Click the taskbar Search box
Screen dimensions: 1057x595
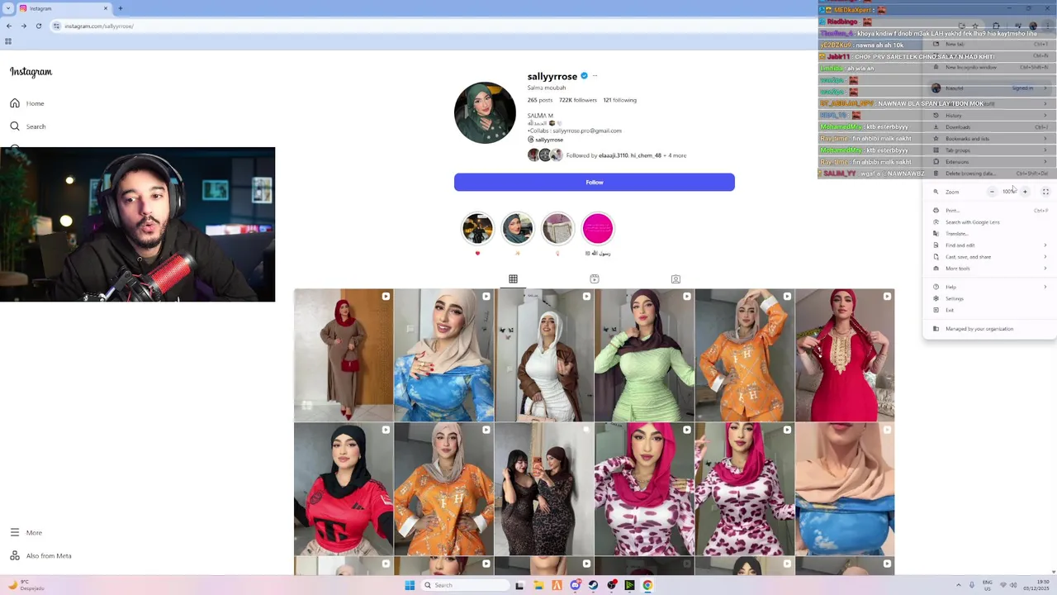(x=465, y=585)
